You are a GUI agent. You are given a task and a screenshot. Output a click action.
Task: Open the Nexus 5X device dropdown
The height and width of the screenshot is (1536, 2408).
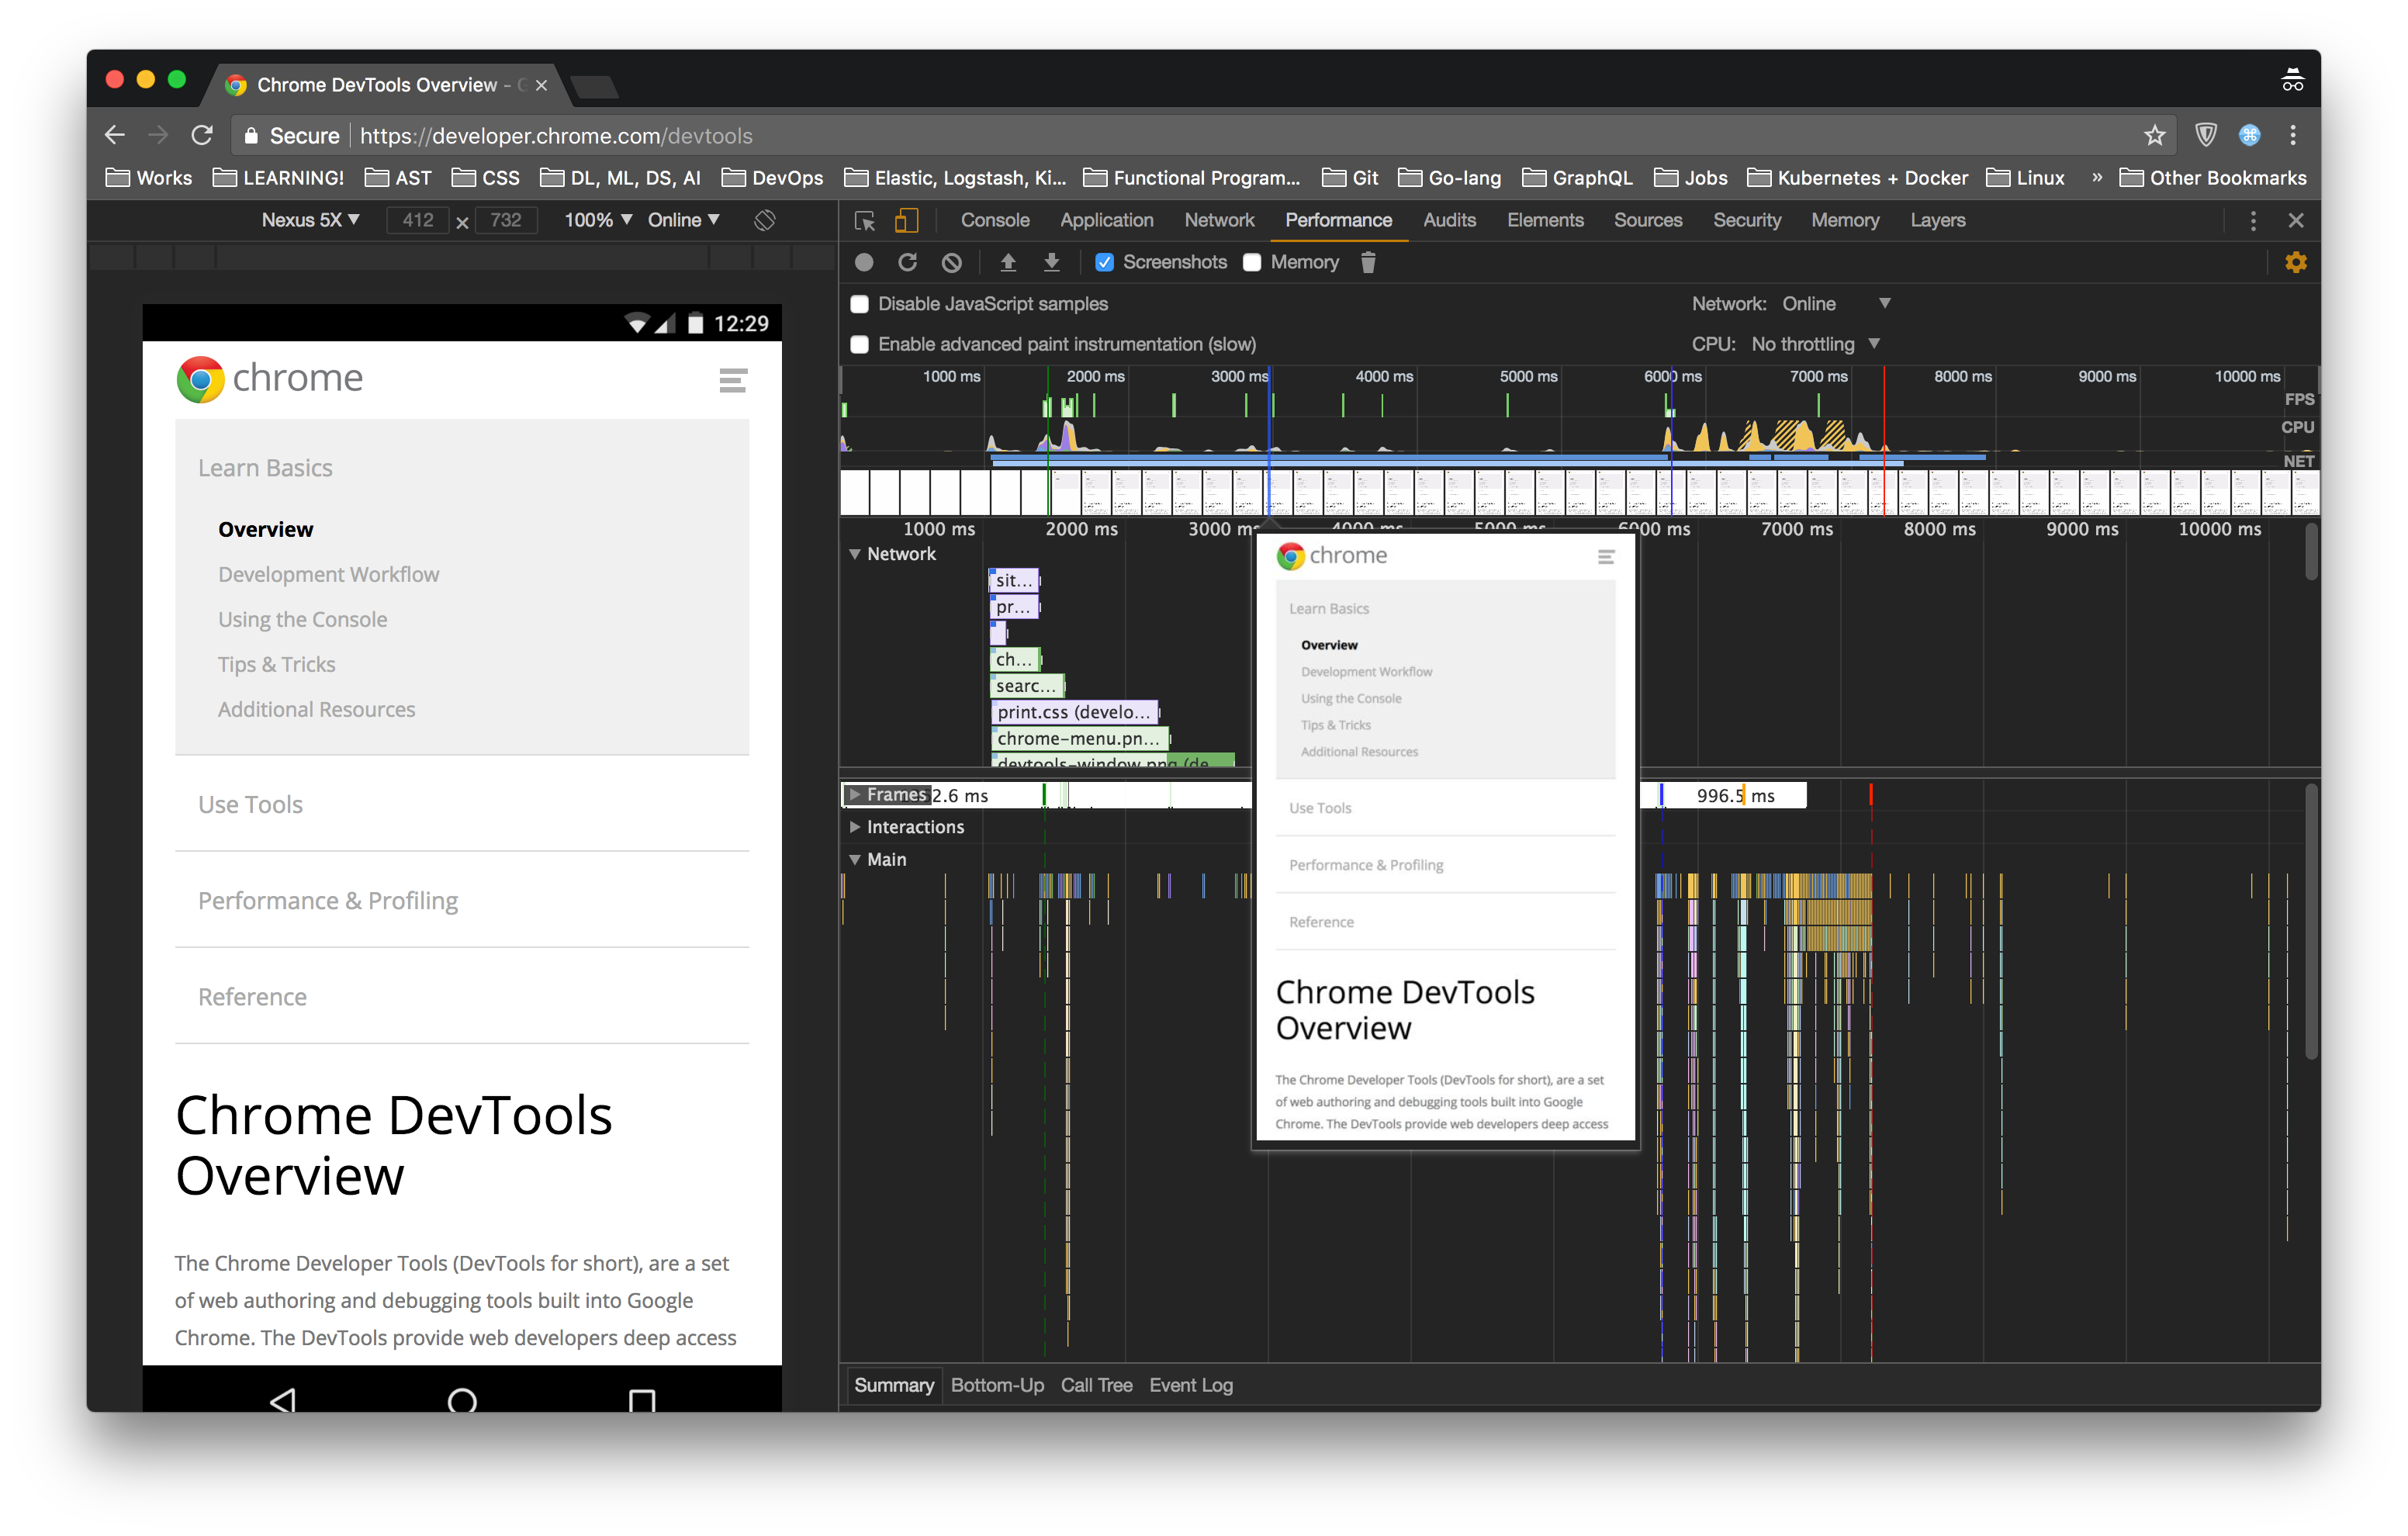pyautogui.click(x=310, y=220)
